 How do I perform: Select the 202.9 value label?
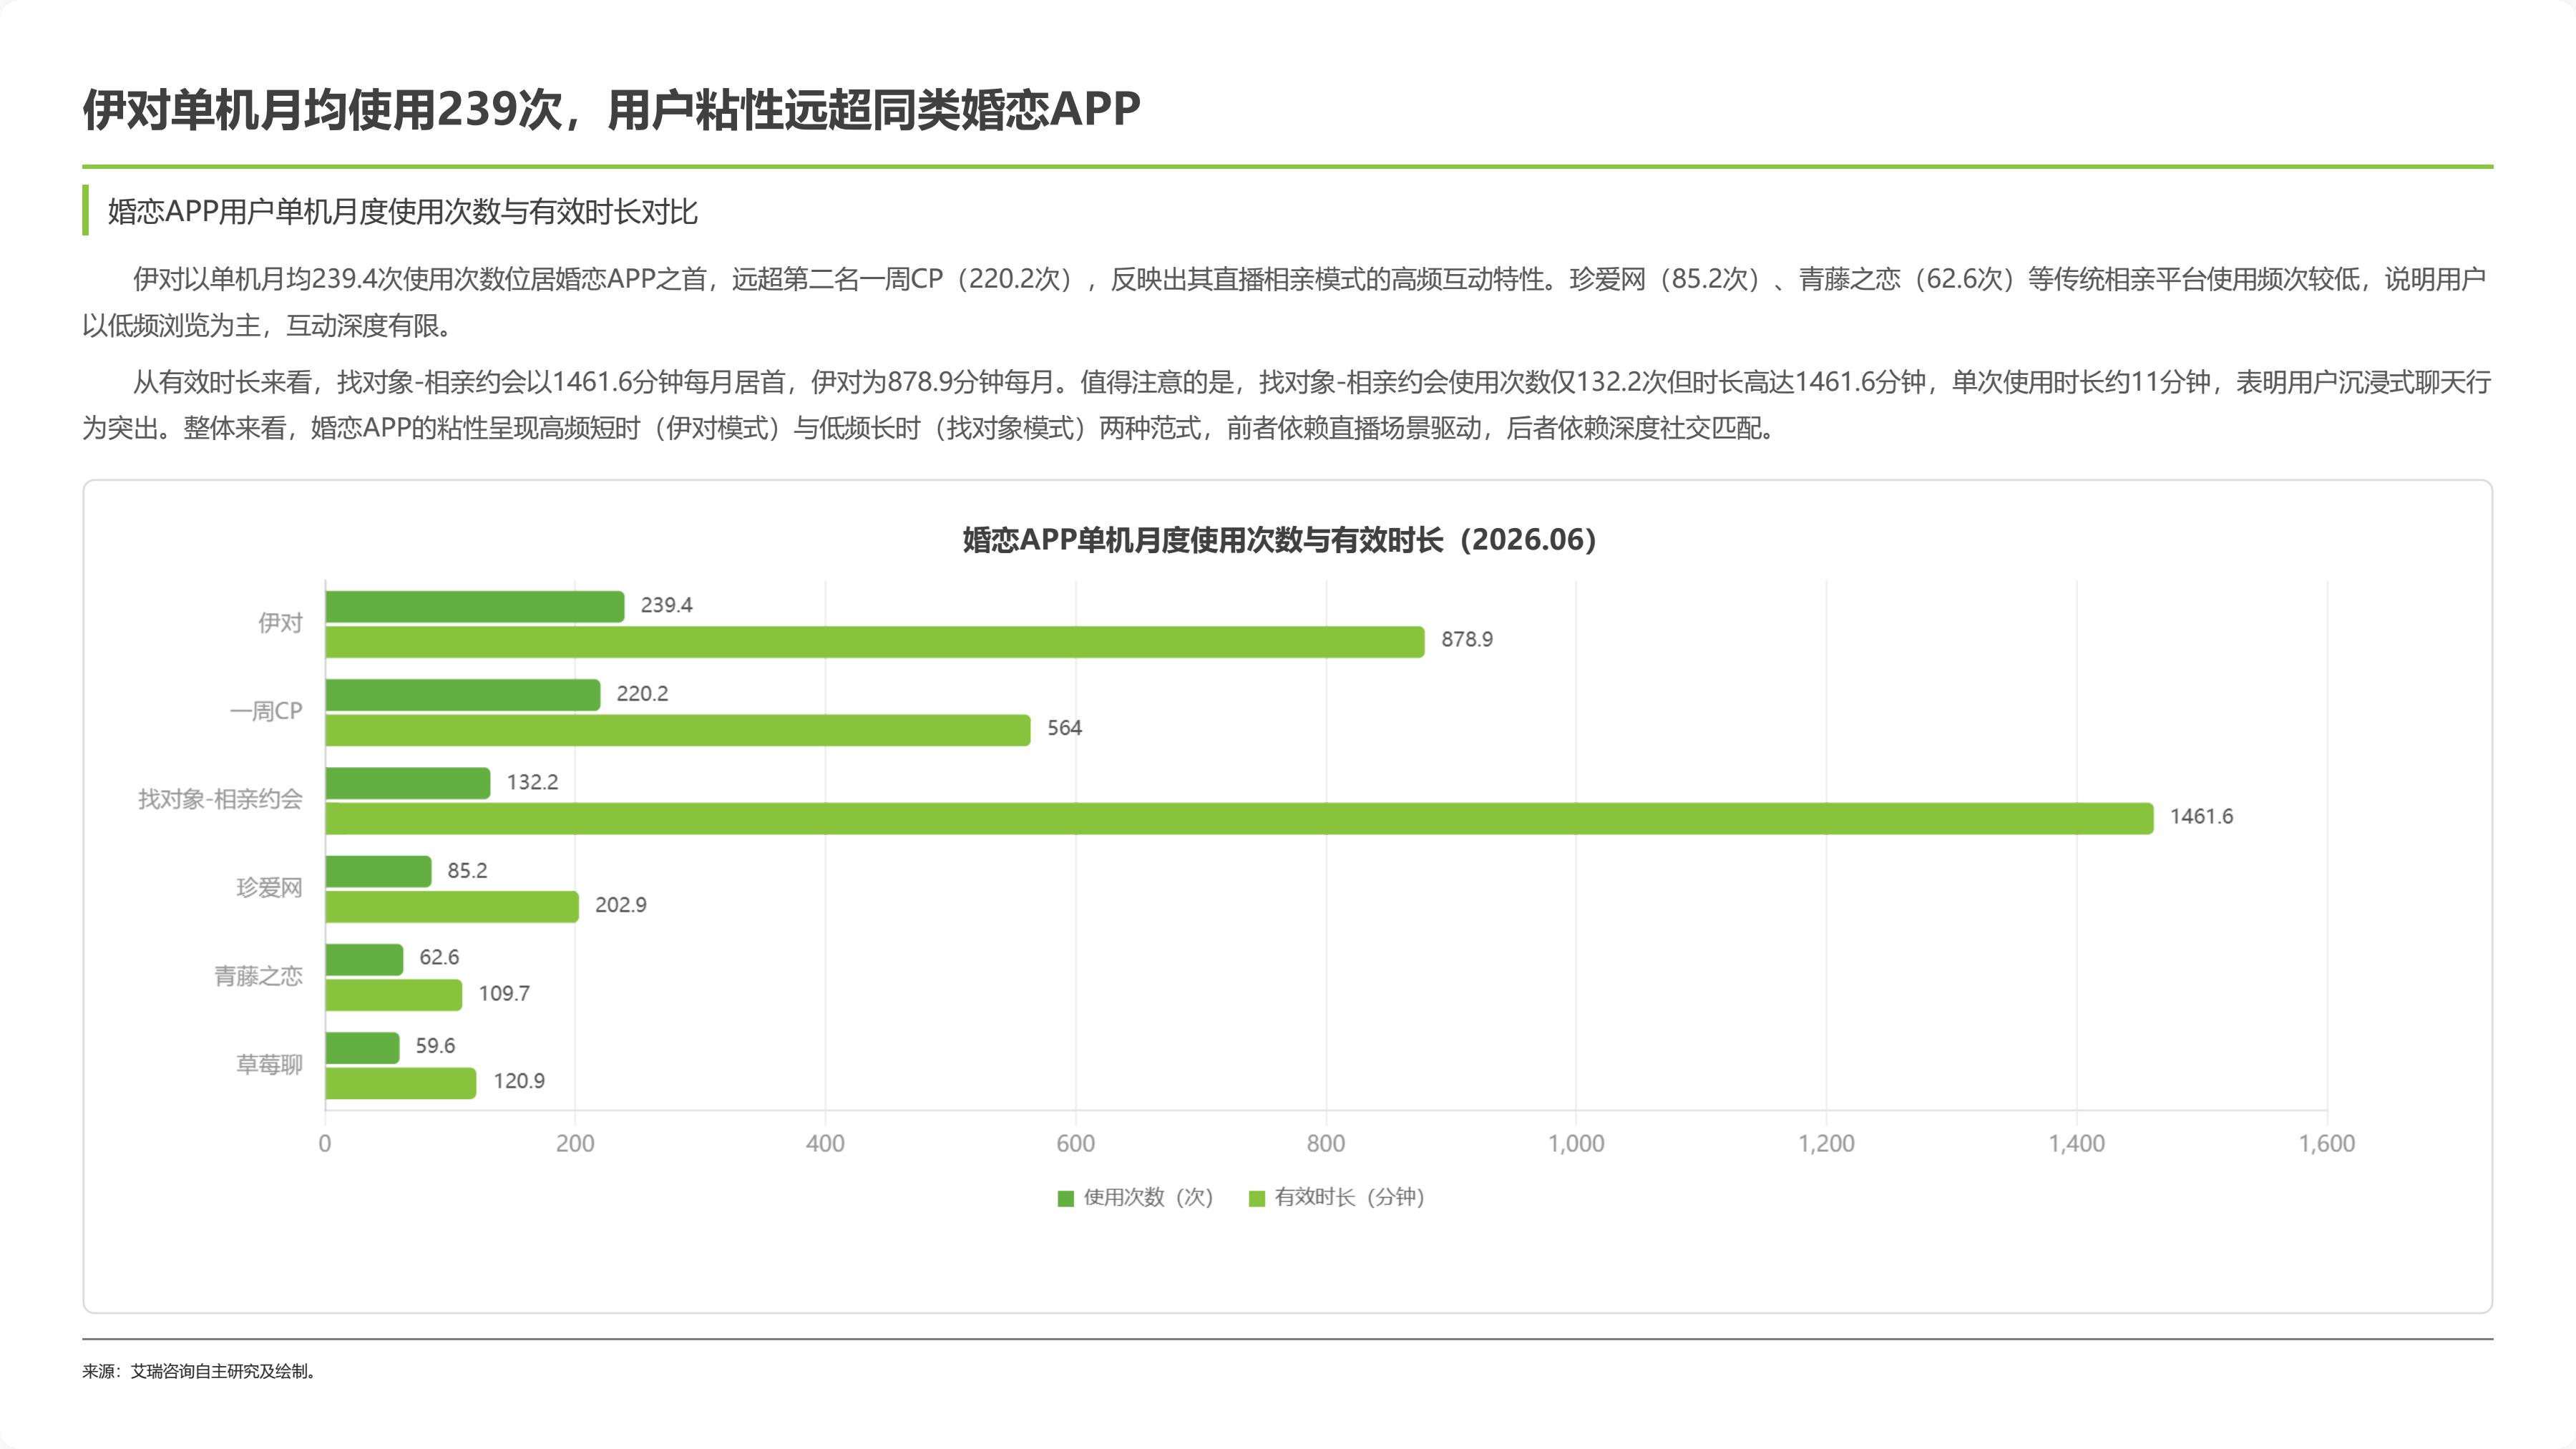[621, 905]
